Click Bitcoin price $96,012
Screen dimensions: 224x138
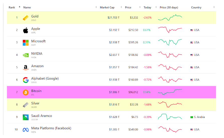pos(133,92)
